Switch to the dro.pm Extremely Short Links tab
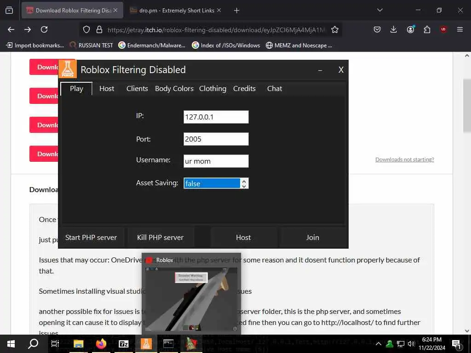Viewport: 471px width, 353px height. (x=176, y=11)
